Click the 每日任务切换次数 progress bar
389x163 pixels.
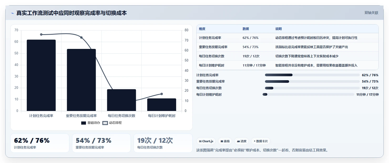(x=312, y=88)
